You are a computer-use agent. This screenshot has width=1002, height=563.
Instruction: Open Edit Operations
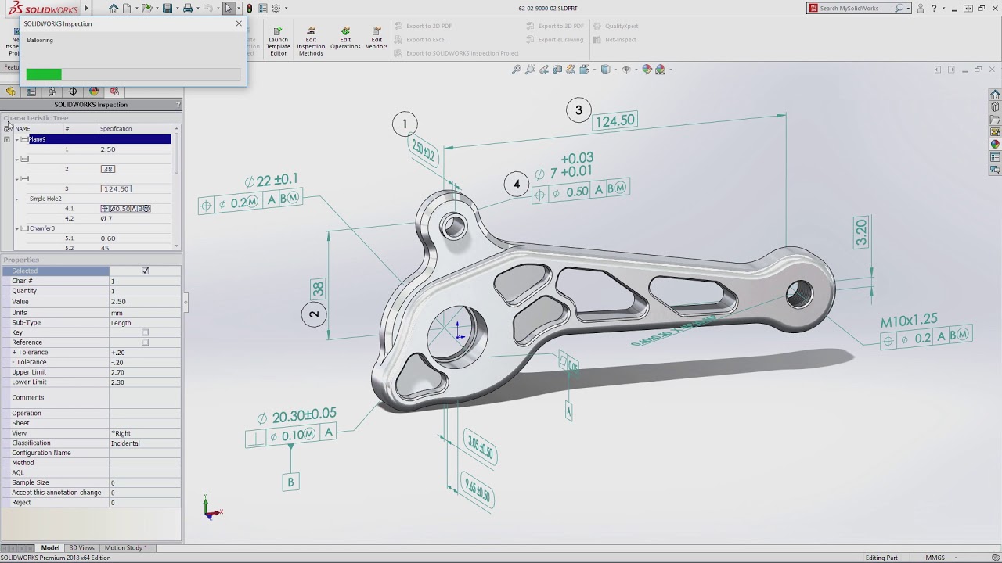point(345,38)
